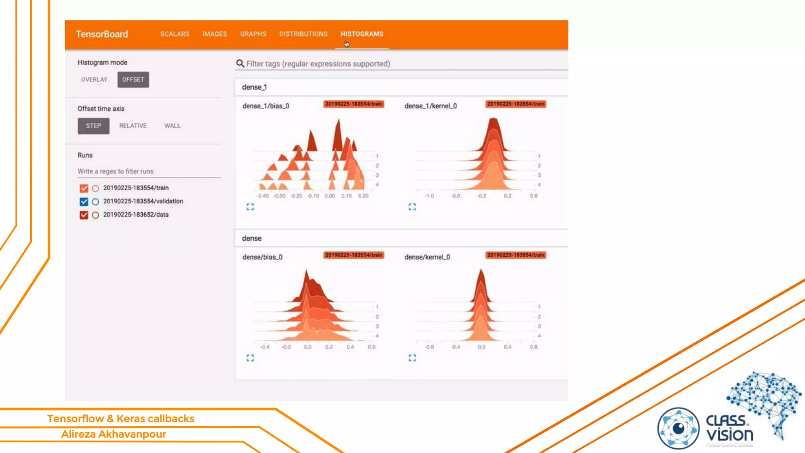Open the HISTOGRAMS tab

pyautogui.click(x=362, y=34)
